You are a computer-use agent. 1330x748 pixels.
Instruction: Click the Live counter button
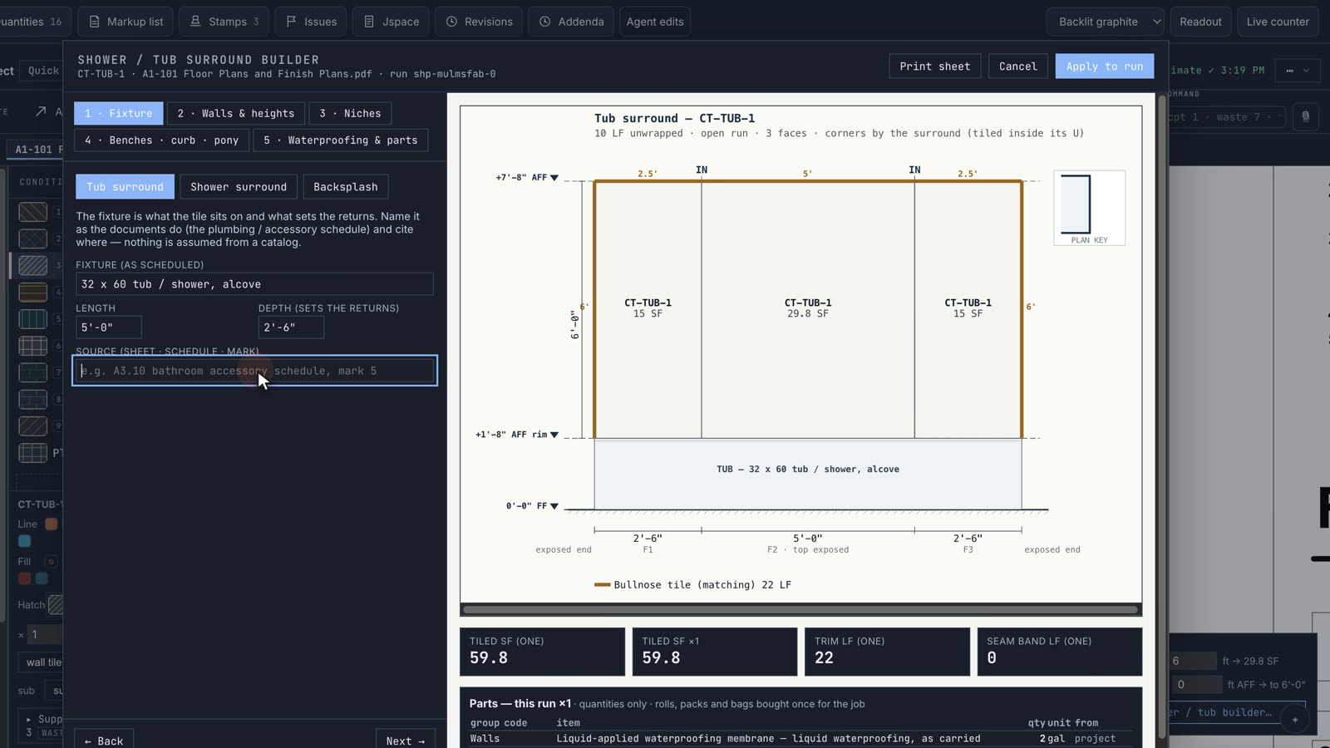tap(1278, 22)
